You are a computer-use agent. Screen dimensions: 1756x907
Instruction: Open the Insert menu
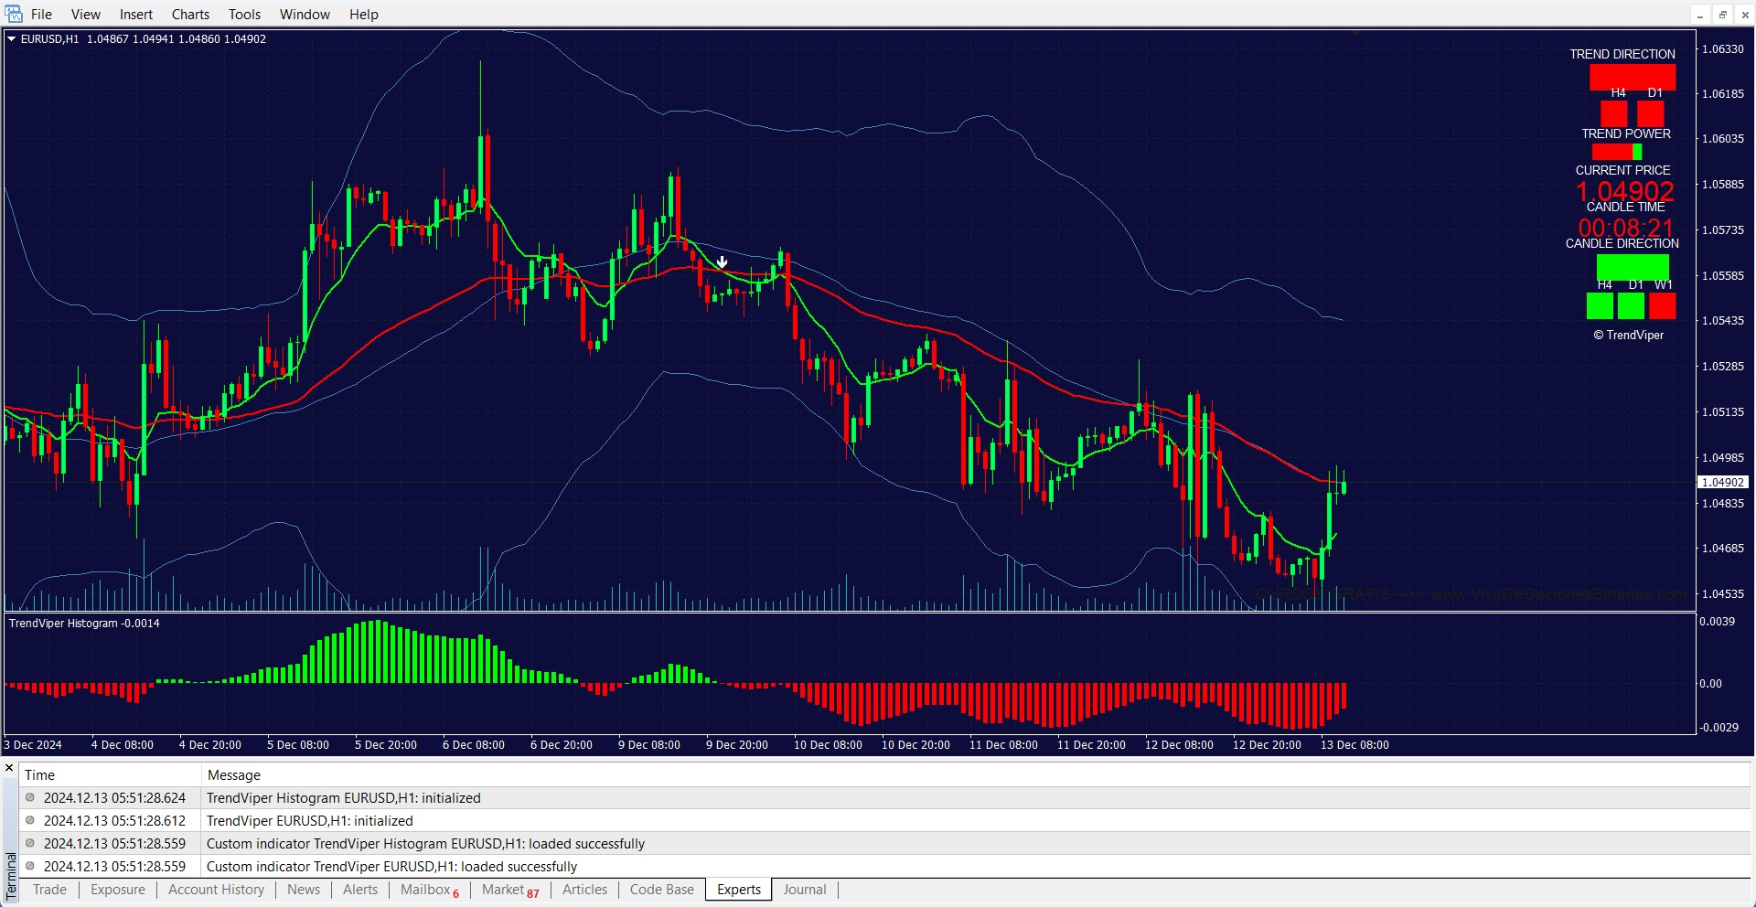(x=136, y=14)
